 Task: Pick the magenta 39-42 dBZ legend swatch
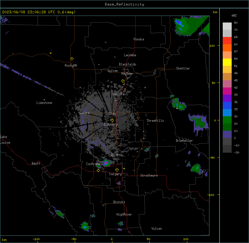(x=227, y=91)
